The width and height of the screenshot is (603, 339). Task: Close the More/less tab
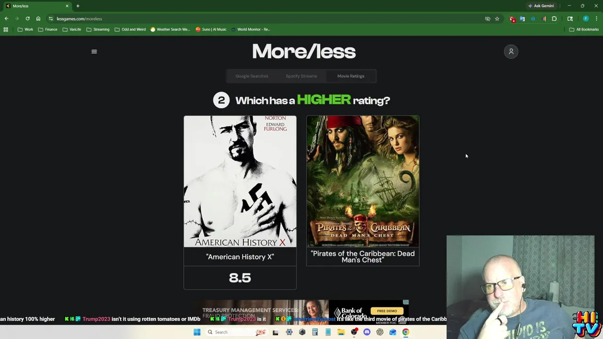67,6
